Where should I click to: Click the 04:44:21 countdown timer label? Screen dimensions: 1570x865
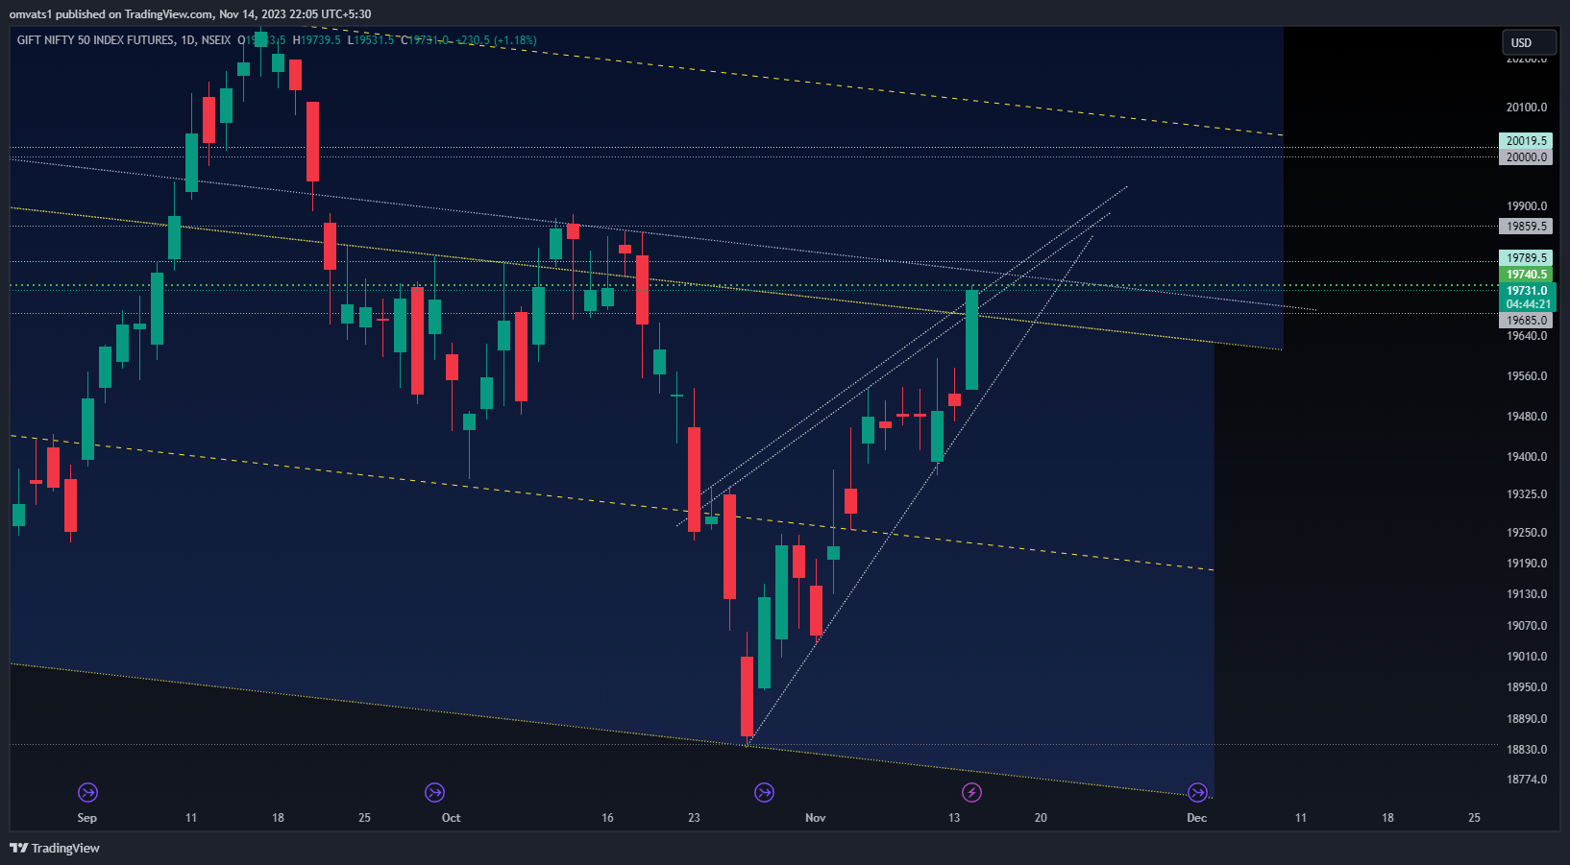[1526, 304]
